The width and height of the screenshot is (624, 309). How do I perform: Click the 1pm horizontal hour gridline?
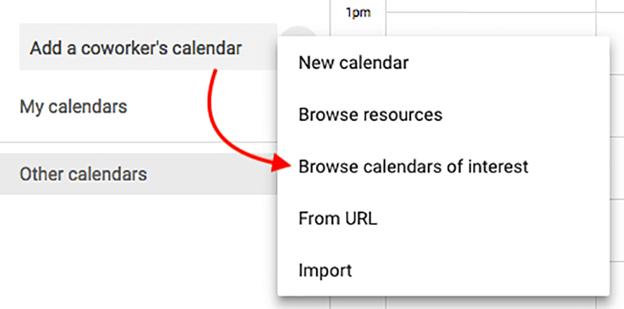coord(490,11)
